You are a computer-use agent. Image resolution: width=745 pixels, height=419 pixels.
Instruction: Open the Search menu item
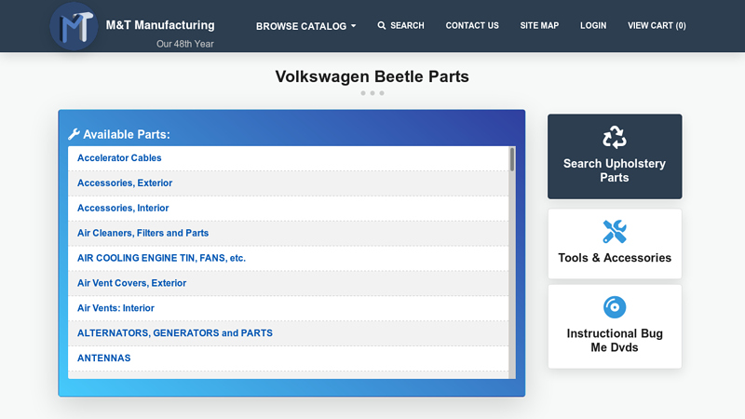(x=401, y=26)
